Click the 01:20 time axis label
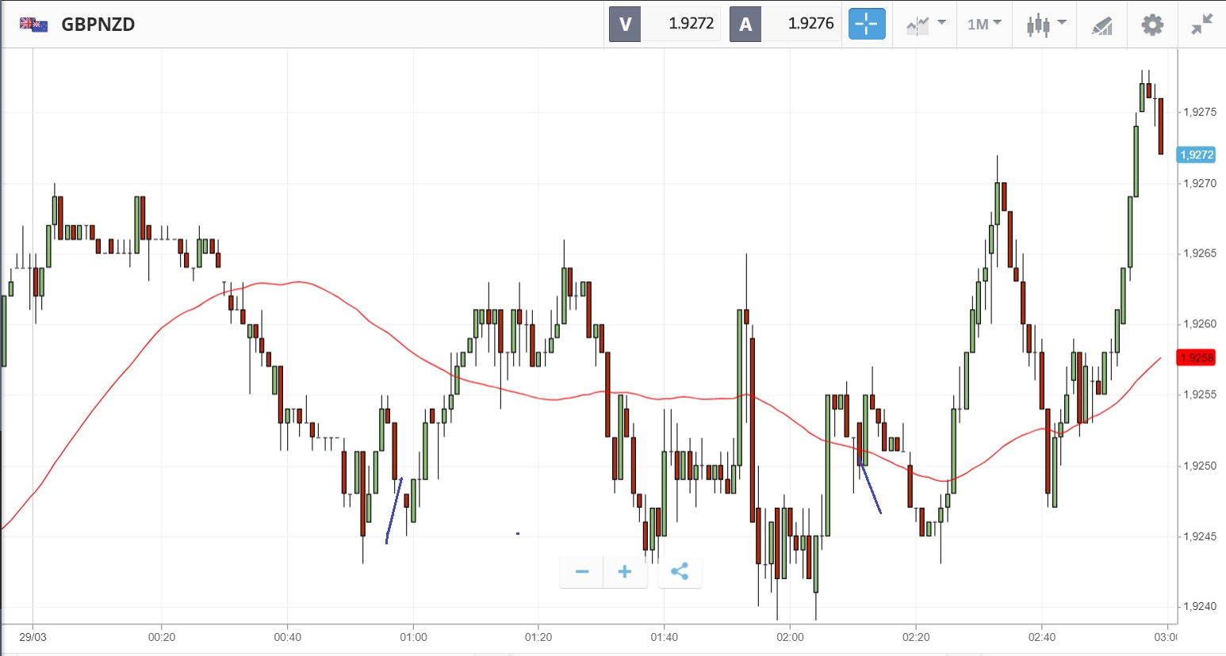The width and height of the screenshot is (1226, 656). [538, 637]
